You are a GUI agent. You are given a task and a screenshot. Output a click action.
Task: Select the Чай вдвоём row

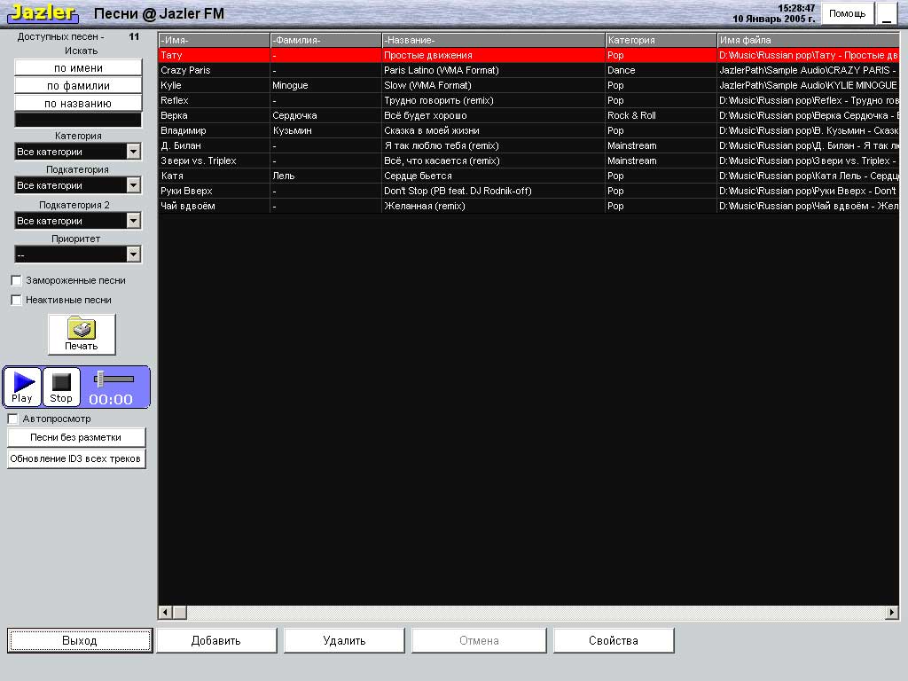[528, 206]
